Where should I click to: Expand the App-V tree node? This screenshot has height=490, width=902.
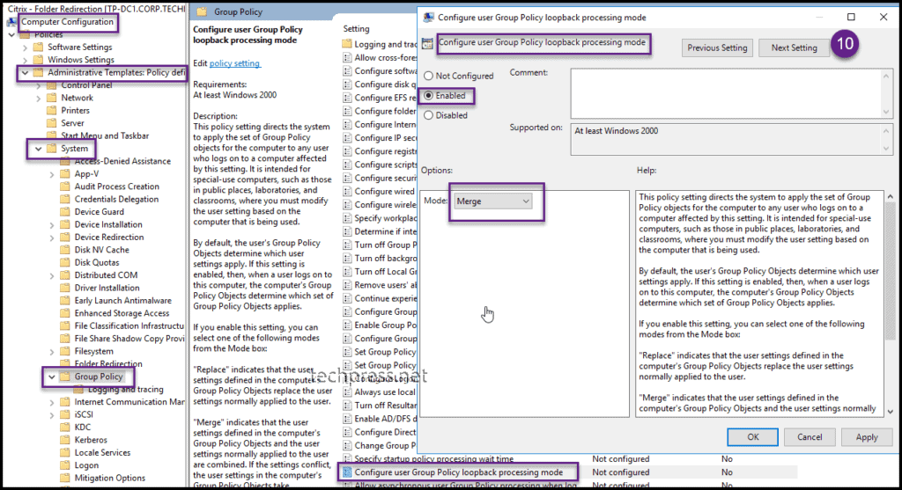pyautogui.click(x=52, y=173)
